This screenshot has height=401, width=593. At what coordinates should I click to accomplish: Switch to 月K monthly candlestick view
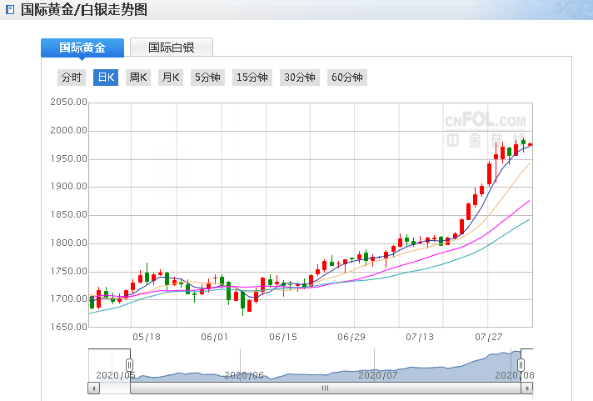(x=170, y=78)
